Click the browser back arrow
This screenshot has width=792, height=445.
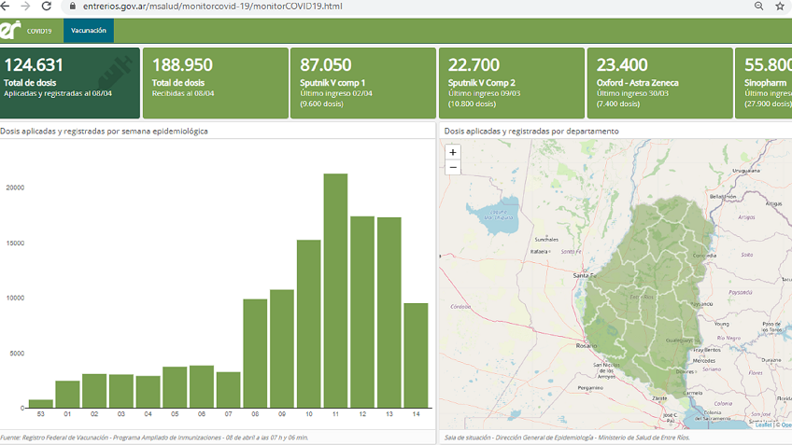point(5,6)
